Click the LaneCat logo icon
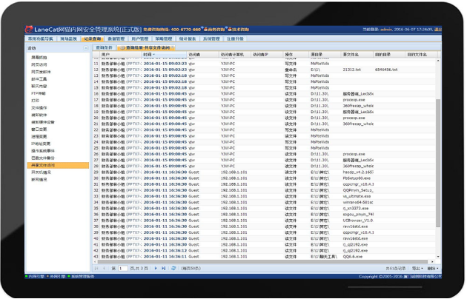 (31, 30)
